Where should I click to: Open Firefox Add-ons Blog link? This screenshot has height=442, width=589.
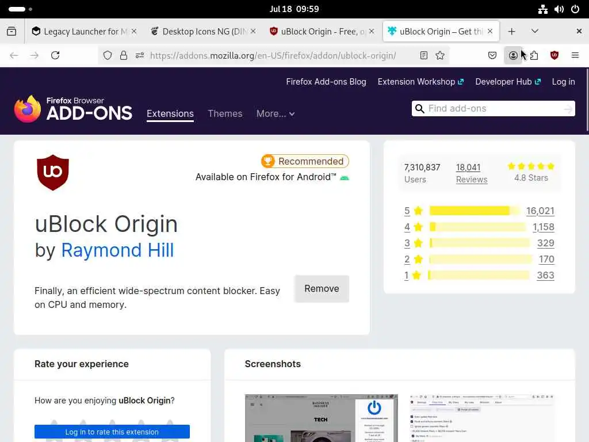point(326,82)
